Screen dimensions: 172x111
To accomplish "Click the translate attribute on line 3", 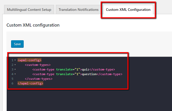I will tap(64, 69).
